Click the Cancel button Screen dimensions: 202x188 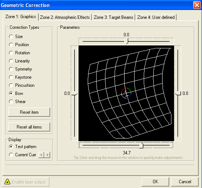pos(185,182)
